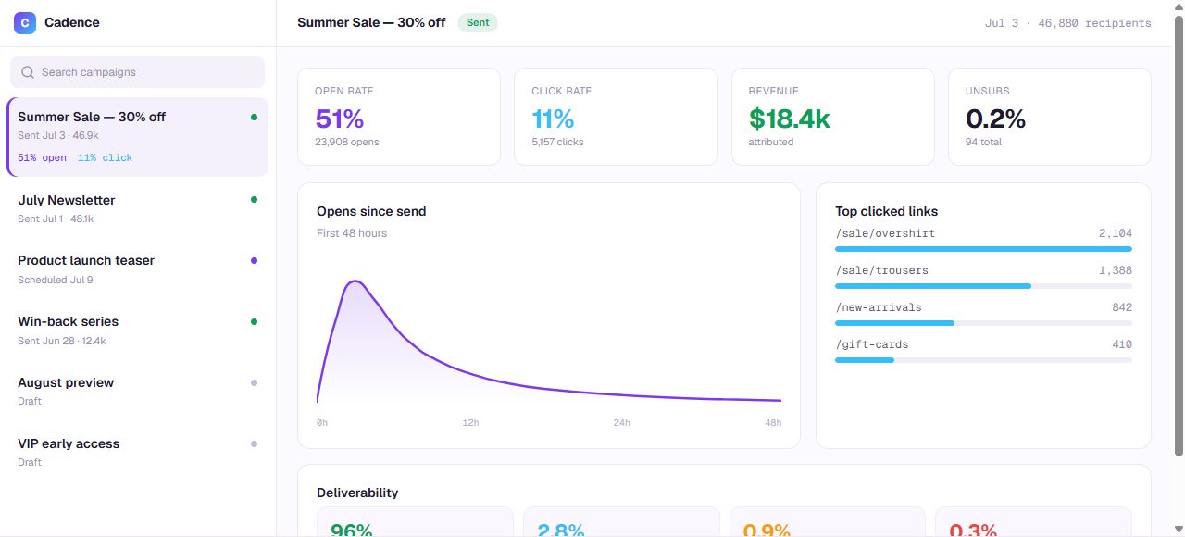The image size is (1185, 537).
Task: Open the /sale/overshirt link row
Action: (983, 239)
